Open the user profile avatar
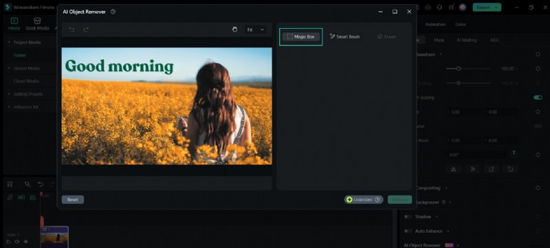550x248 pixels. coord(463,8)
